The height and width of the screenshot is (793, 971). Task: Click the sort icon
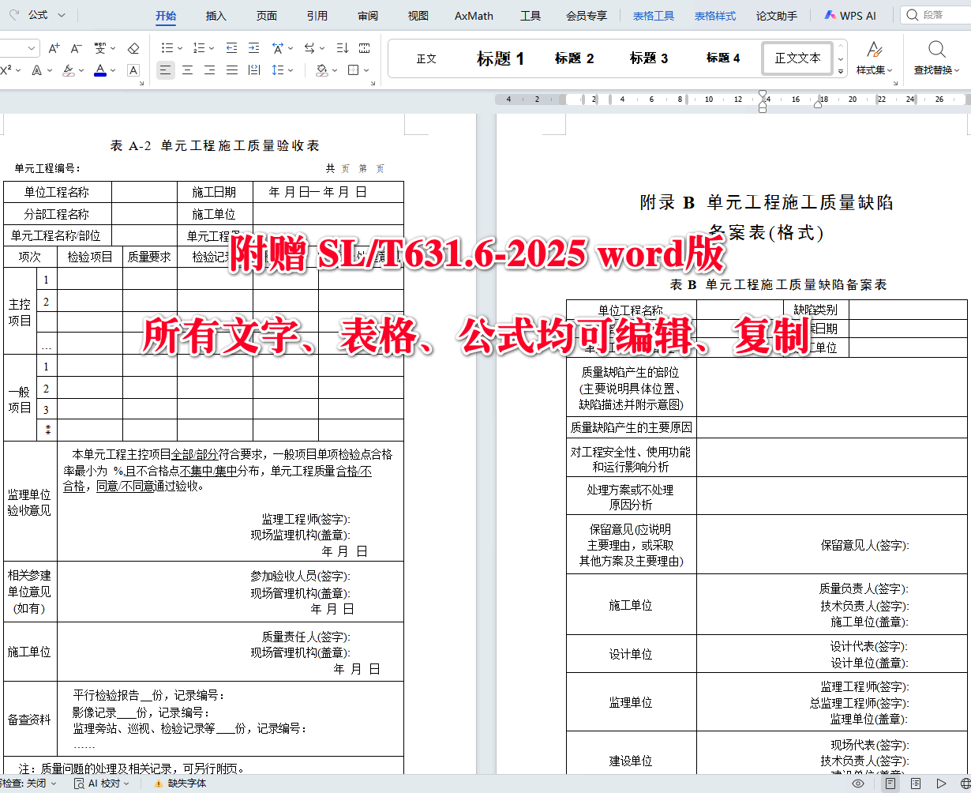click(343, 48)
